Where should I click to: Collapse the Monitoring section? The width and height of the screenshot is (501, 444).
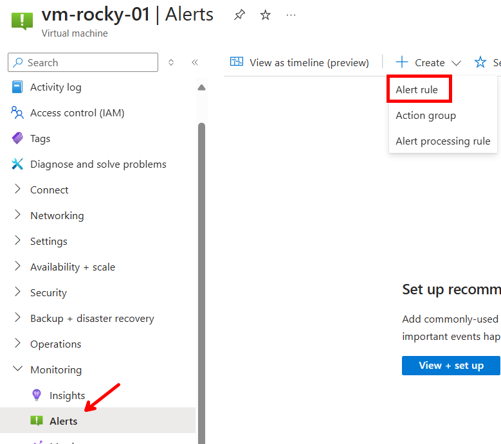(17, 369)
